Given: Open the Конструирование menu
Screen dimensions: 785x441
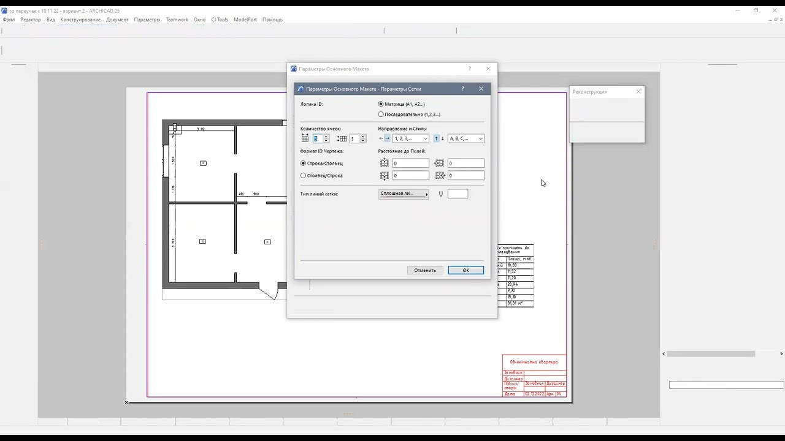Looking at the screenshot, I should pos(80,20).
